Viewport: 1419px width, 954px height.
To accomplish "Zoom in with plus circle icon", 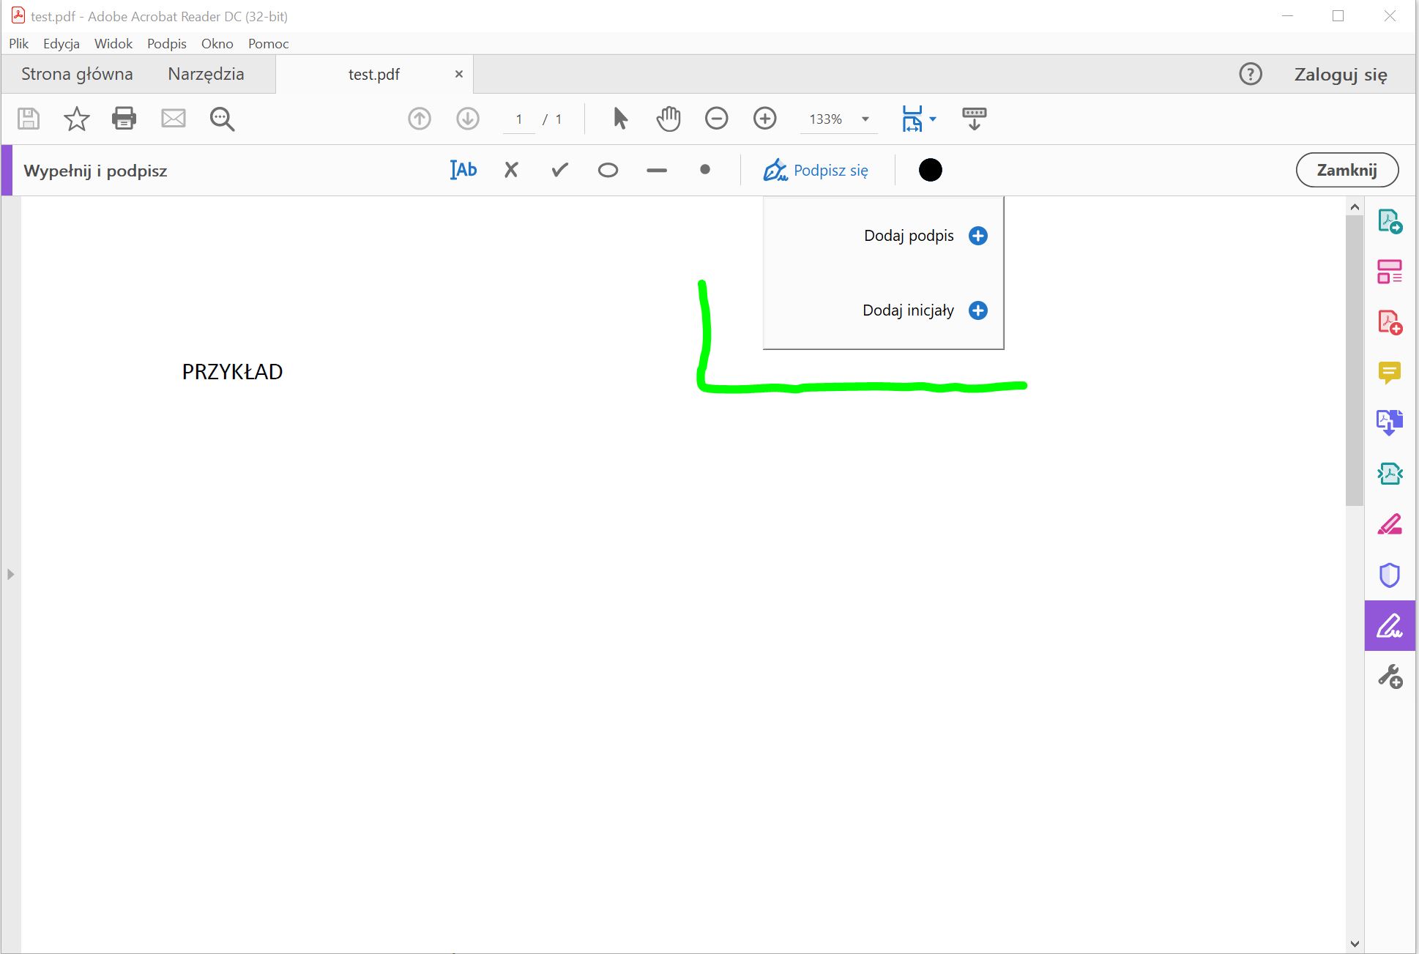I will pyautogui.click(x=765, y=119).
